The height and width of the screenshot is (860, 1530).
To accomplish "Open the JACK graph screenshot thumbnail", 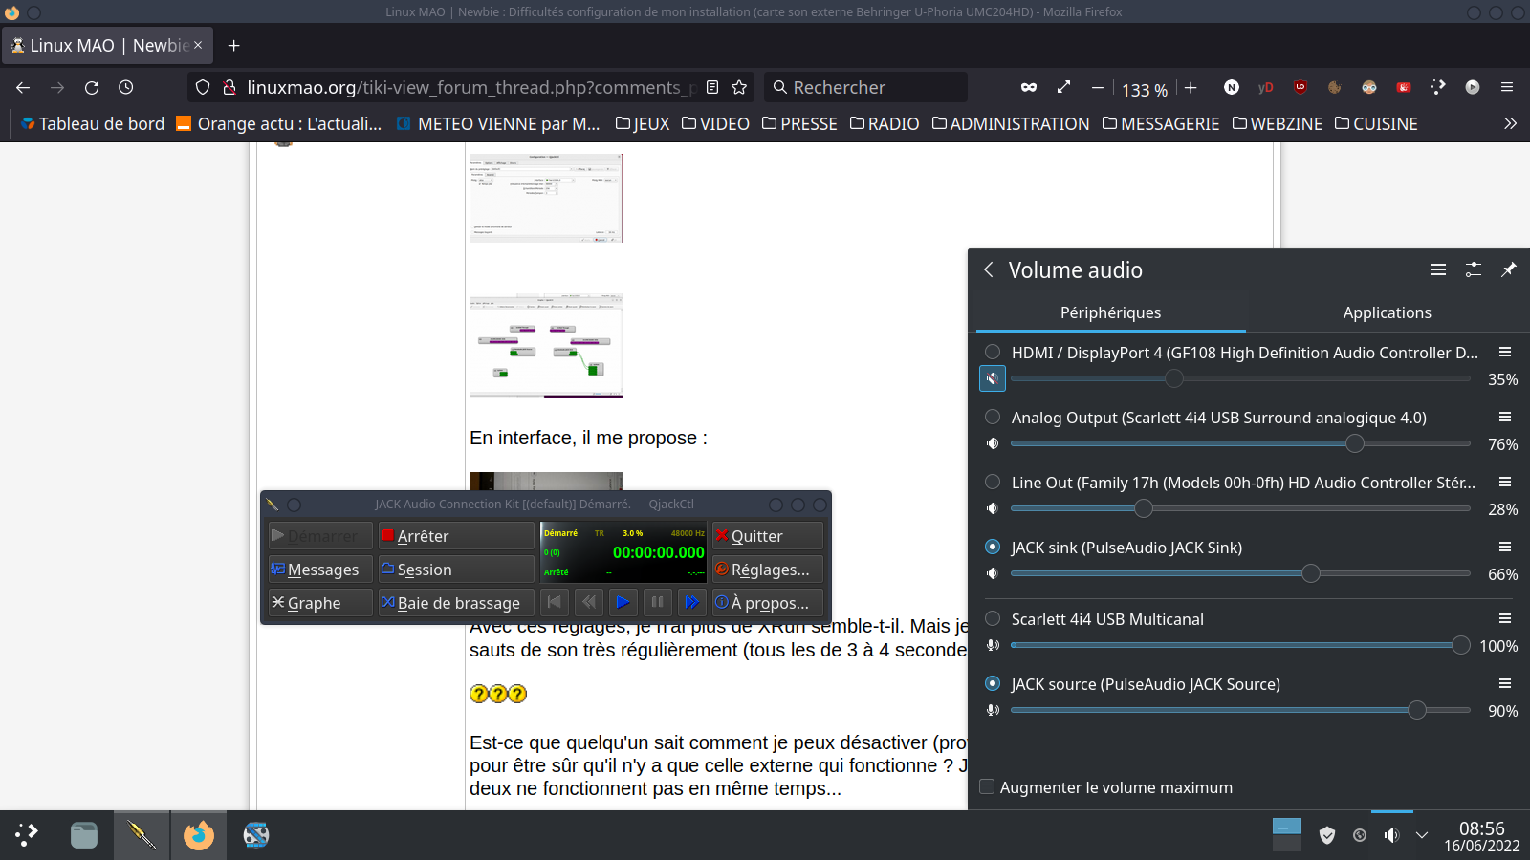I will point(546,346).
